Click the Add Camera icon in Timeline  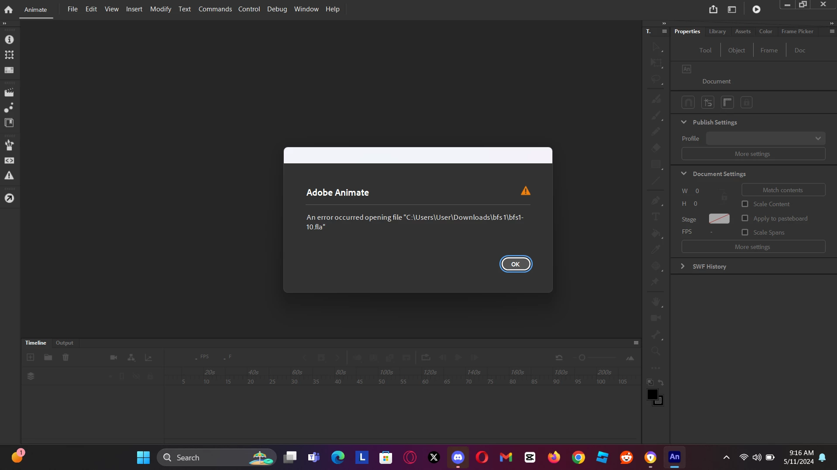point(114,357)
